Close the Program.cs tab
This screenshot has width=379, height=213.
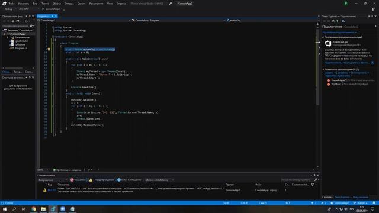tap(56, 16)
